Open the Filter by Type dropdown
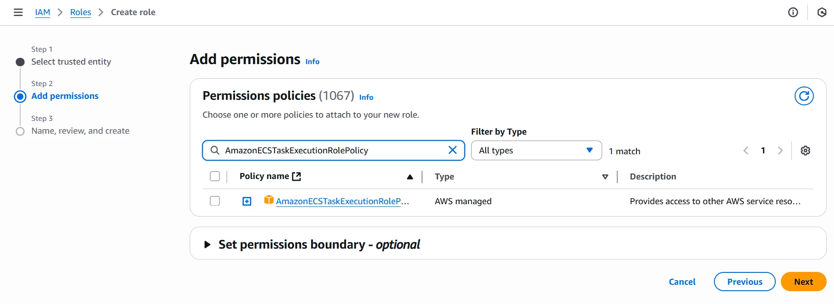Image resolution: width=834 pixels, height=304 pixels. [536, 150]
